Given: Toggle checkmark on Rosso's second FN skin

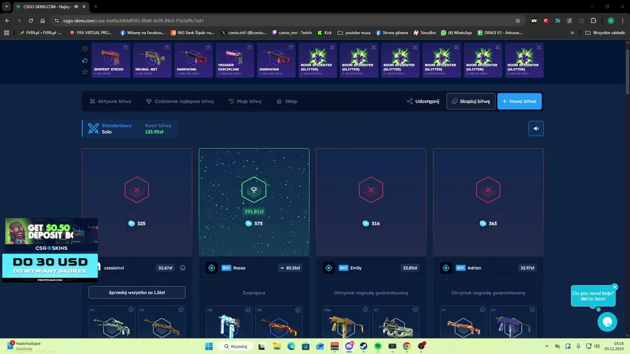Looking at the screenshot, I should 298,310.
